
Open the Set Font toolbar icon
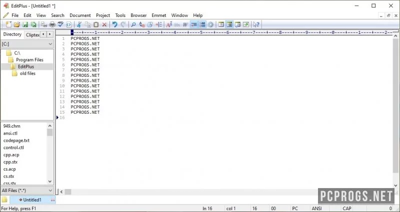pyautogui.click(x=169, y=24)
